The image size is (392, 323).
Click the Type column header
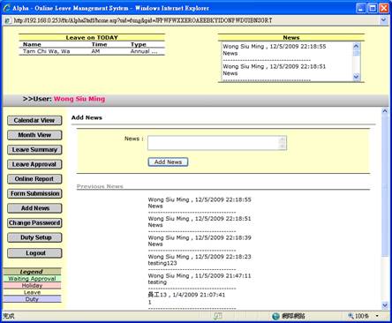point(139,44)
